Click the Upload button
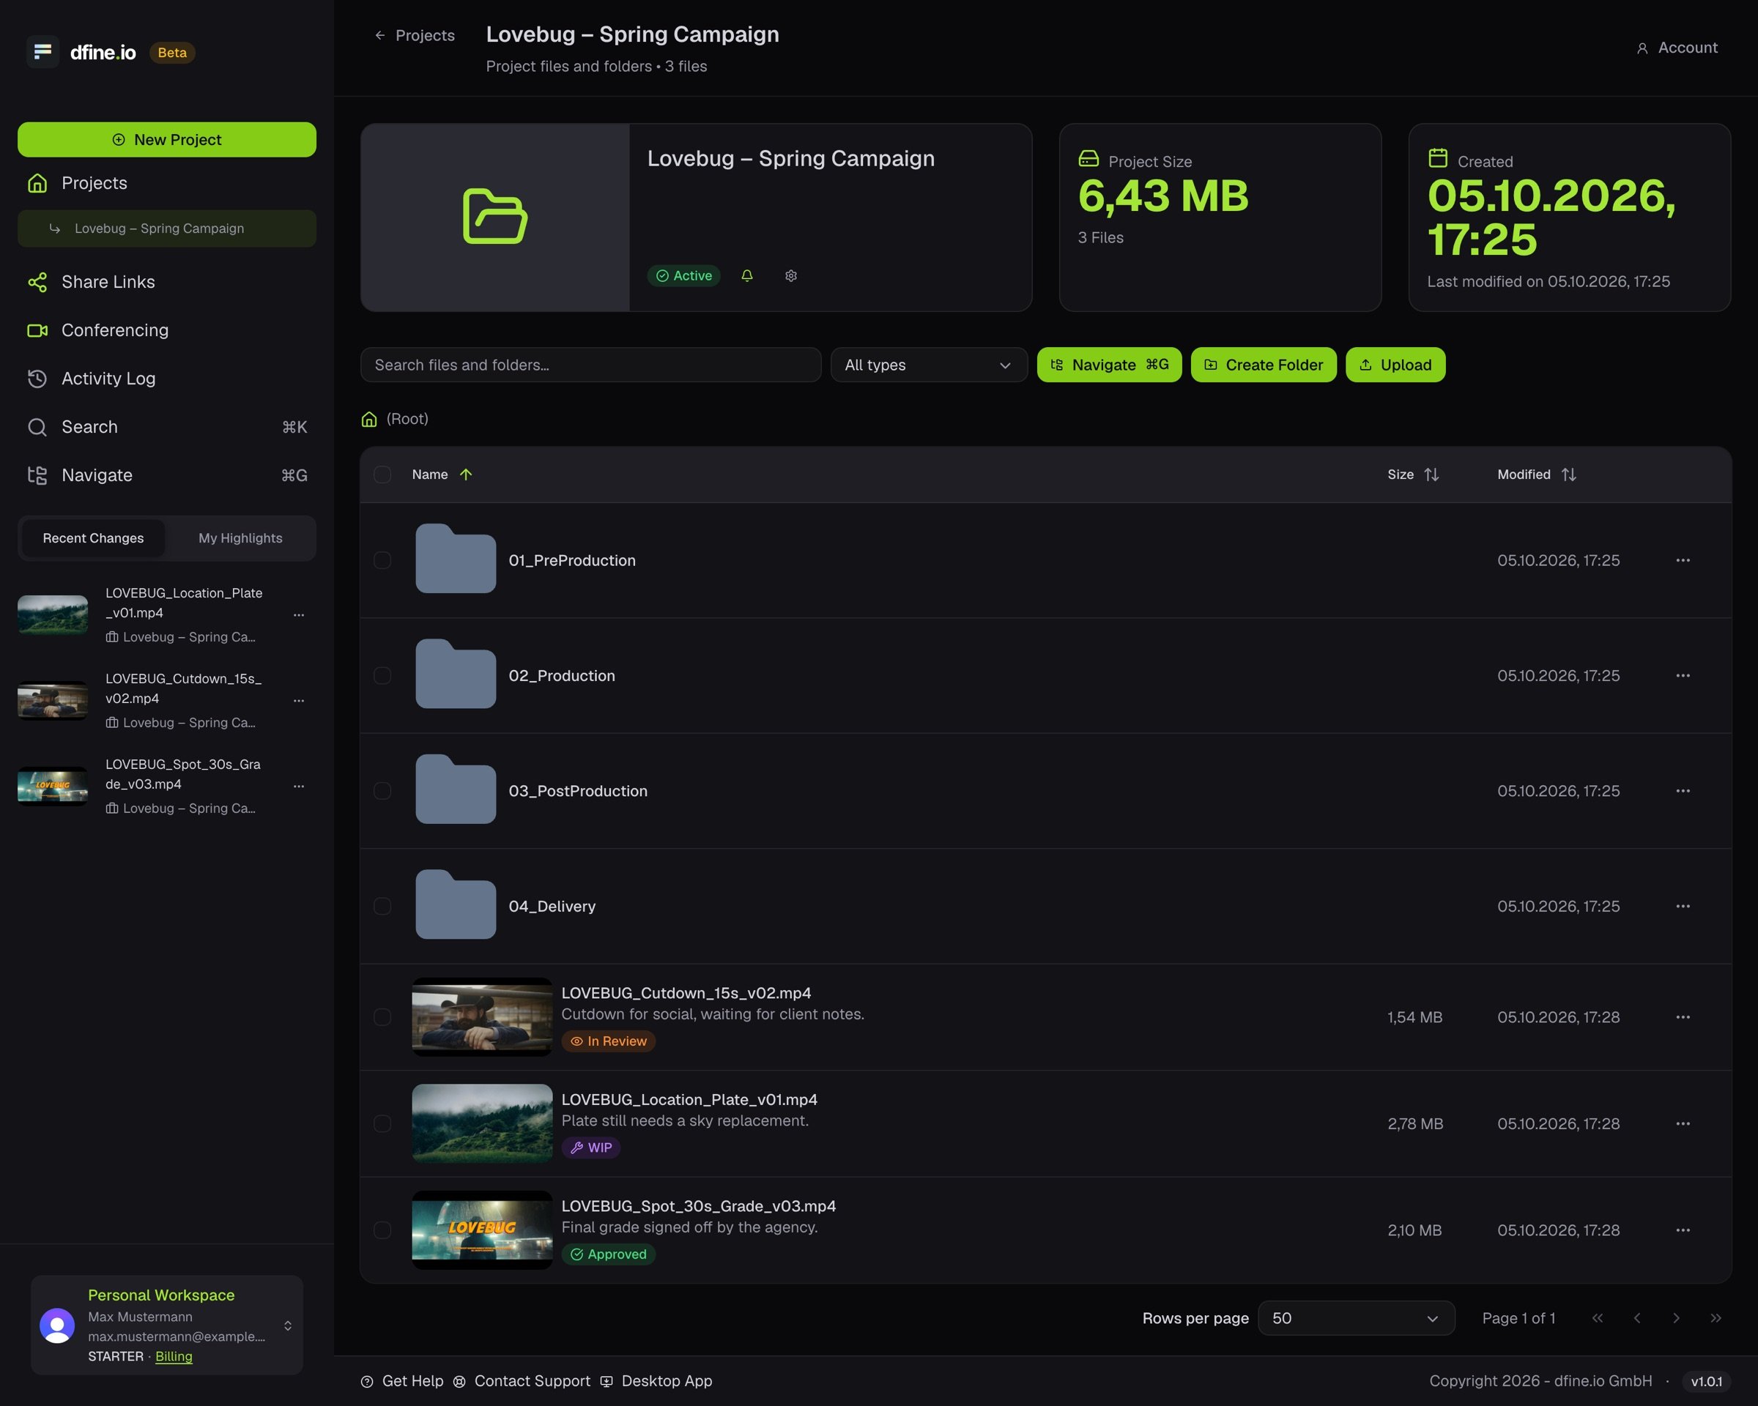Viewport: 1758px width, 1406px height. 1395,365
